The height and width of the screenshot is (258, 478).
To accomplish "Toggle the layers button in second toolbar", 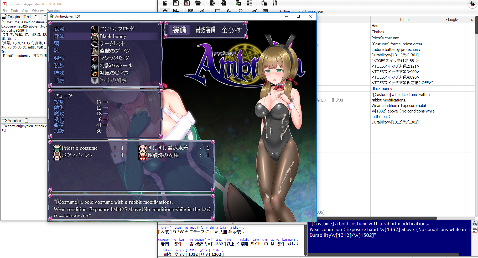I will coord(165,11).
